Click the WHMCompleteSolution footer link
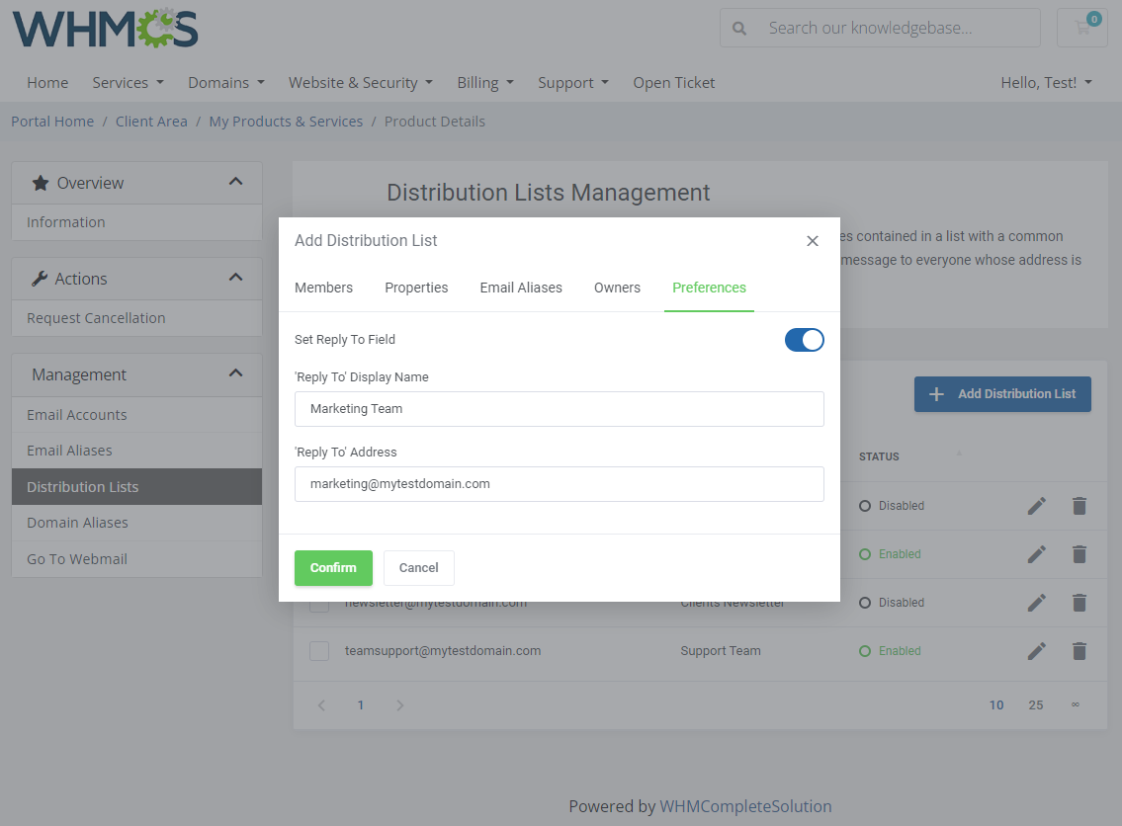 (x=745, y=806)
